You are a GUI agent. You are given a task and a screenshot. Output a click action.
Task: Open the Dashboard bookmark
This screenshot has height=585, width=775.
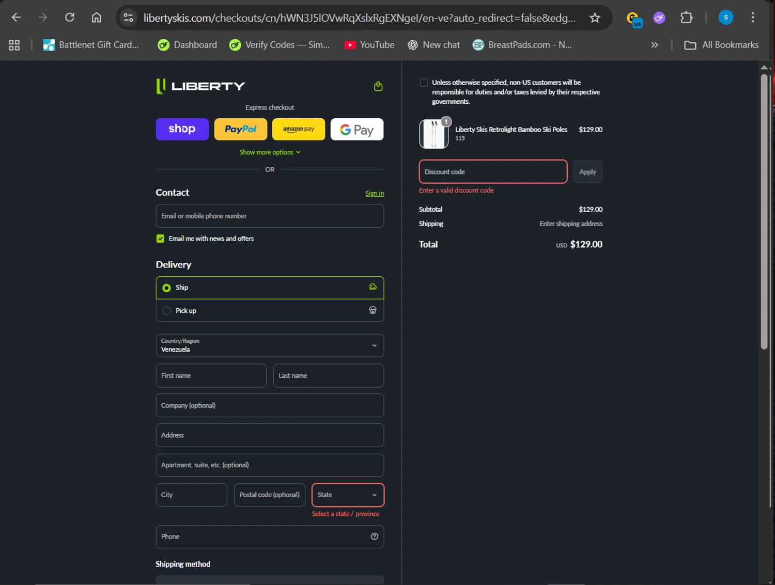point(187,45)
